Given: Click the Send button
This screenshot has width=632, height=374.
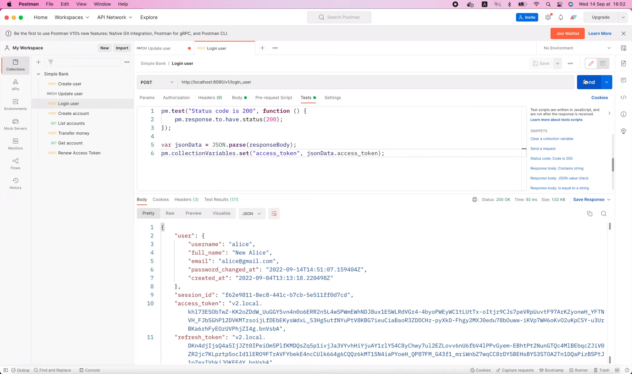Looking at the screenshot, I should pyautogui.click(x=589, y=82).
